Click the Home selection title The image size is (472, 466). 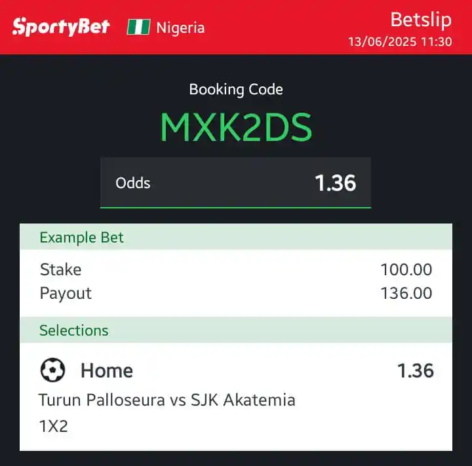(107, 370)
